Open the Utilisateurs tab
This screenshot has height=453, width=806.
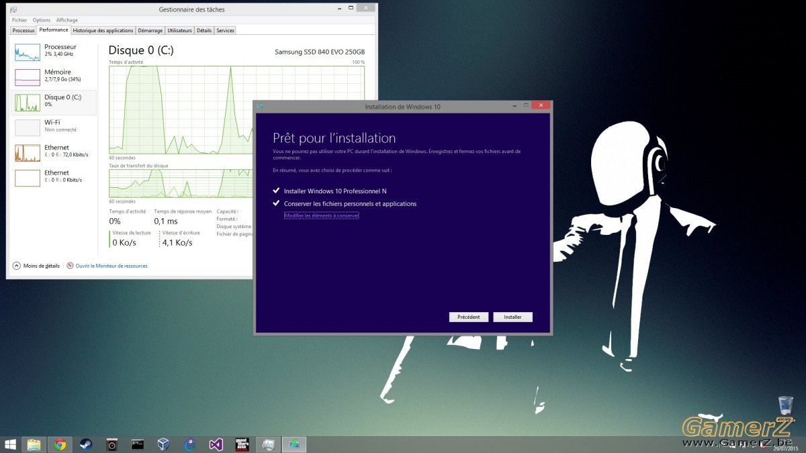[x=179, y=30]
